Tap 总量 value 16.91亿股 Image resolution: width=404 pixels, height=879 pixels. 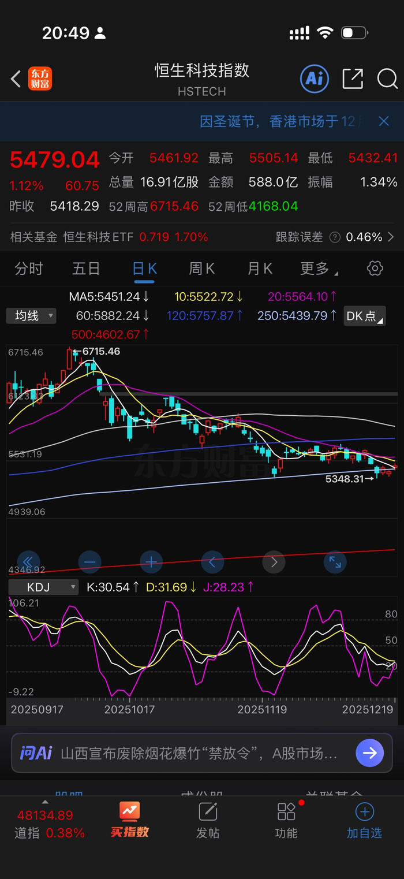point(170,182)
